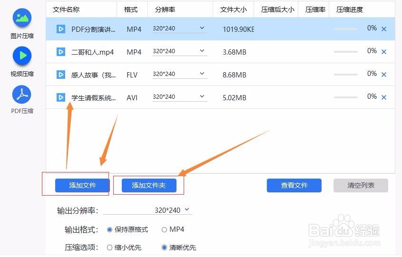Screen dimensions: 402x257
Task: Expand resolution dropdown for 感人故事 FLV row
Action: tap(202, 74)
